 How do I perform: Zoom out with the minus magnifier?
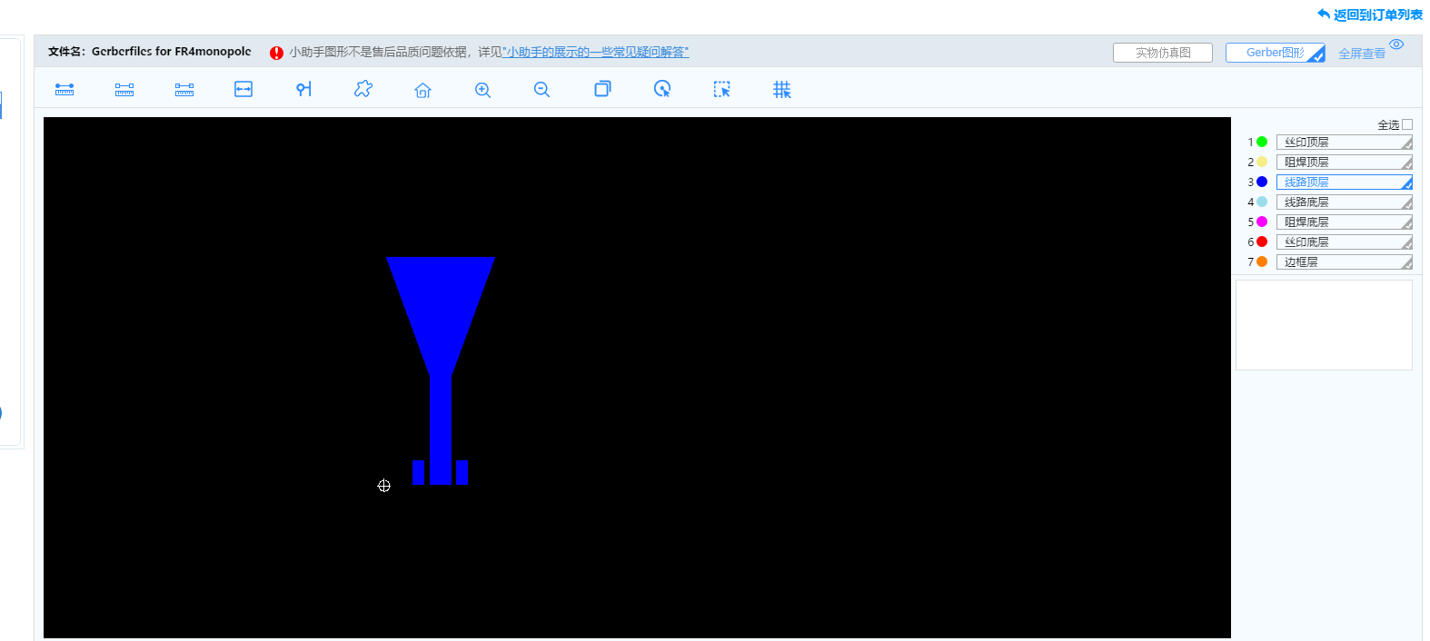[542, 90]
